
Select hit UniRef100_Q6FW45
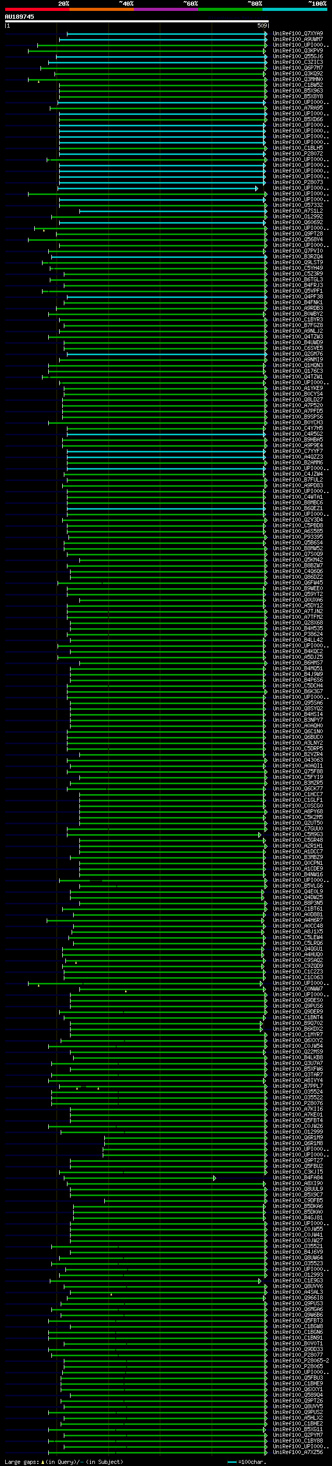(x=298, y=582)
